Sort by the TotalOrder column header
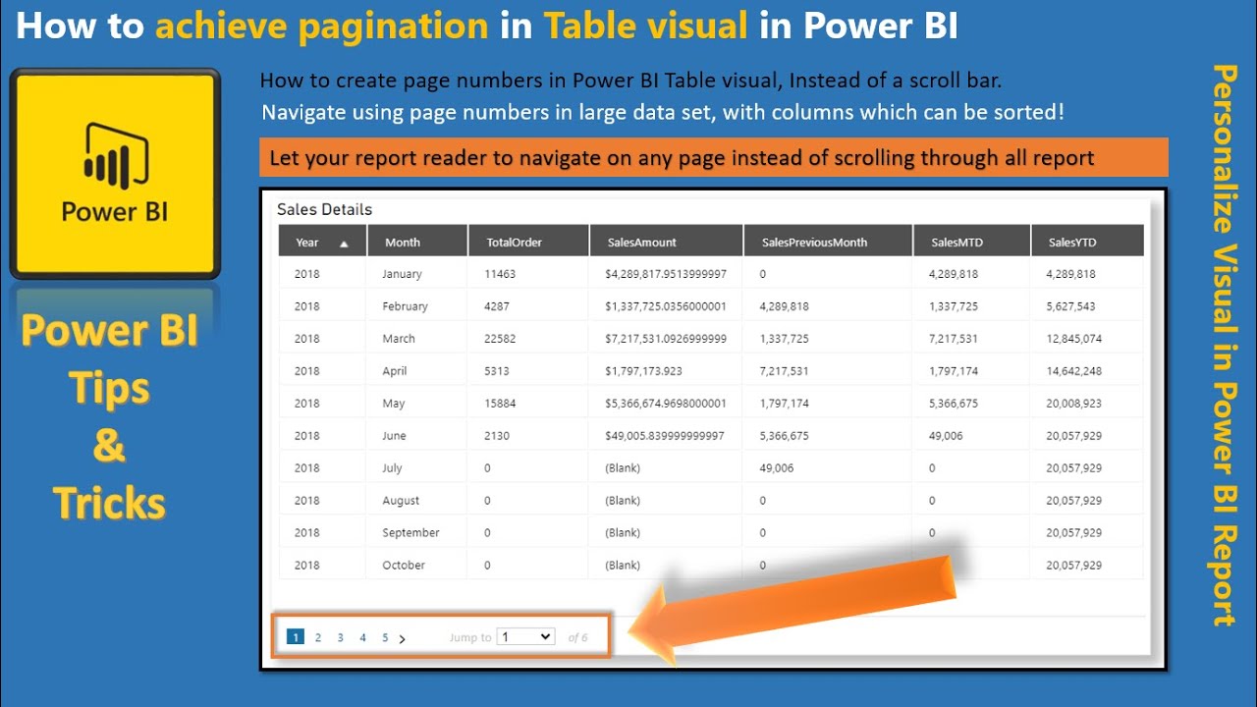 click(528, 241)
